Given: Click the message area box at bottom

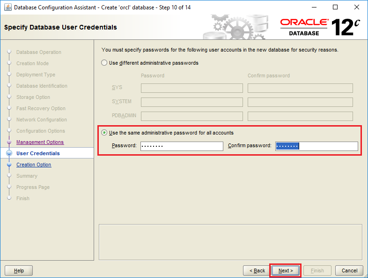Looking at the screenshot, I should click(x=230, y=242).
